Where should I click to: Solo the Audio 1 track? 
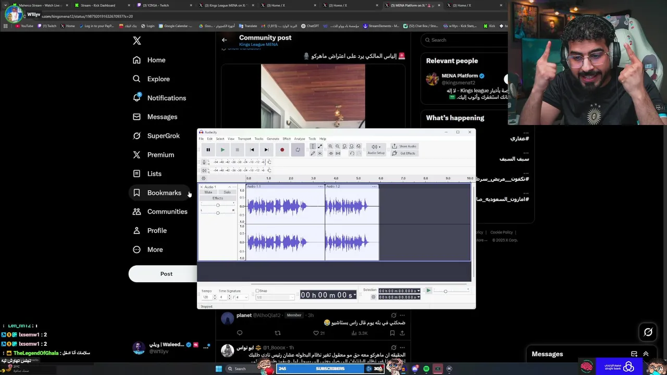tap(227, 192)
